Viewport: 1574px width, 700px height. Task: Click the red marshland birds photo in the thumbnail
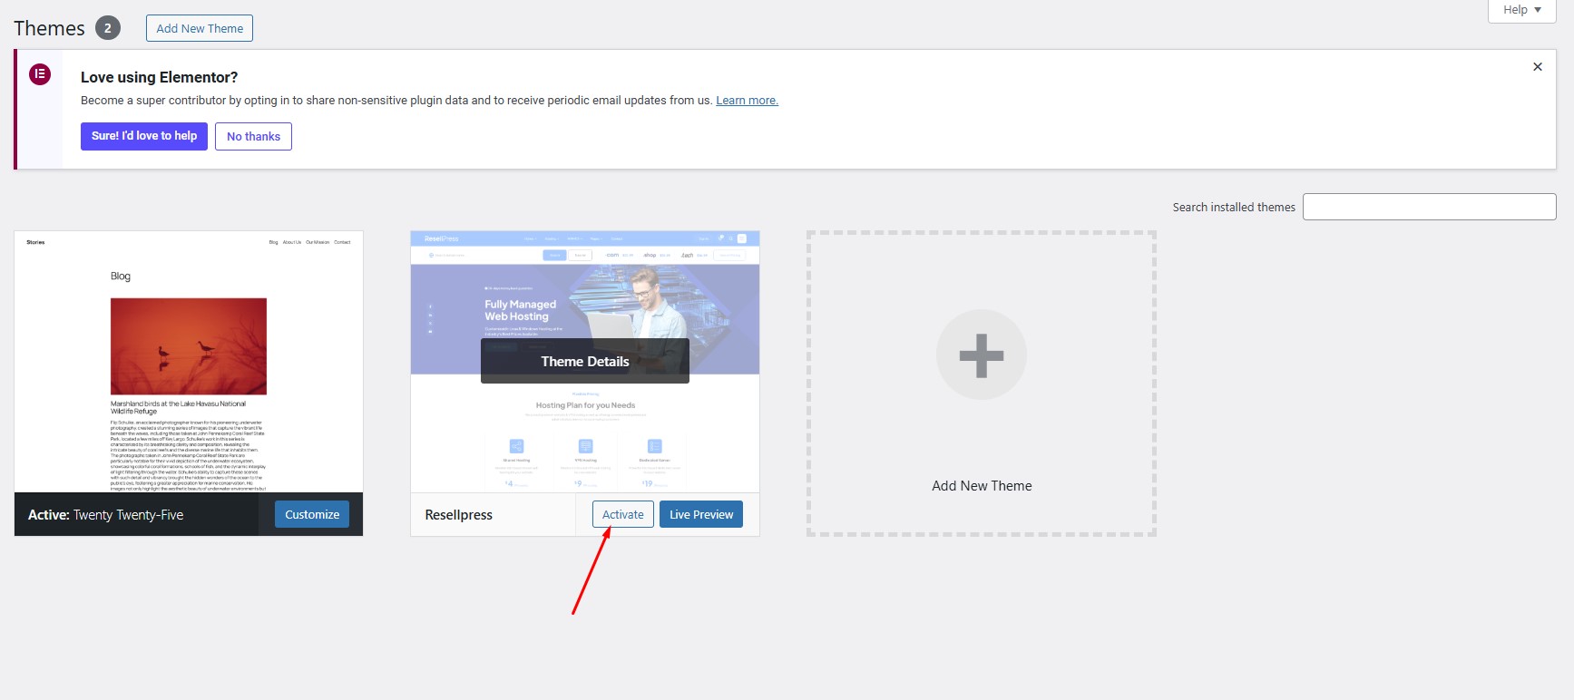pyautogui.click(x=189, y=346)
